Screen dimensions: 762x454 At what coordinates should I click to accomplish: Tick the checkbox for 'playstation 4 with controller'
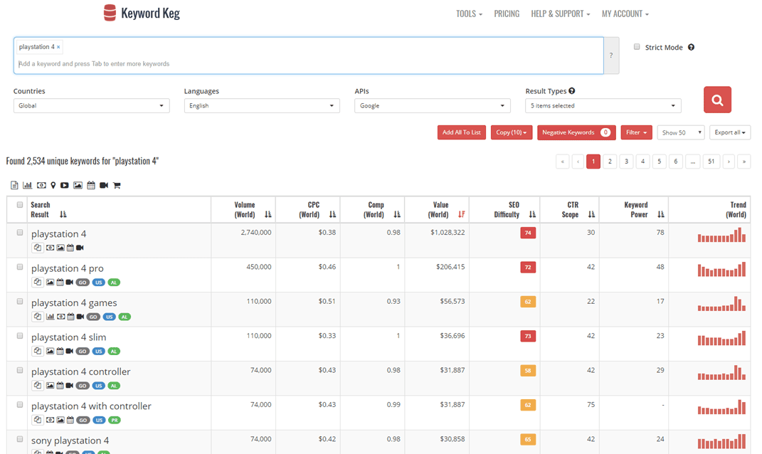click(x=20, y=405)
